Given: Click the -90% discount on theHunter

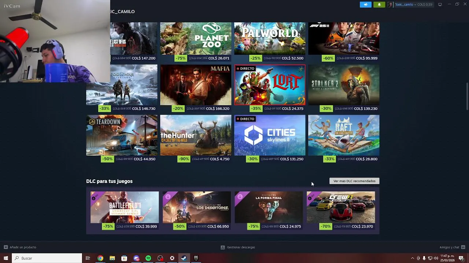Looking at the screenshot, I should [x=184, y=159].
